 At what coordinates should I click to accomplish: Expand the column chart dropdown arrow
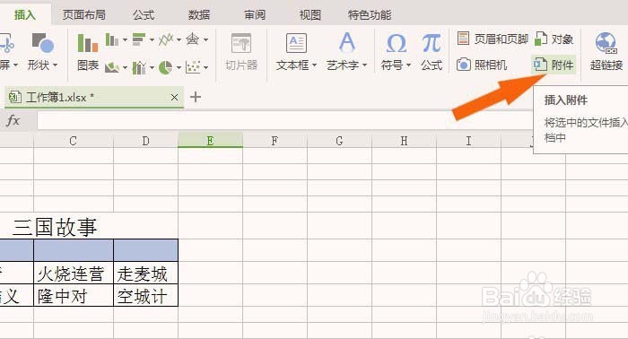pyautogui.click(x=125, y=39)
